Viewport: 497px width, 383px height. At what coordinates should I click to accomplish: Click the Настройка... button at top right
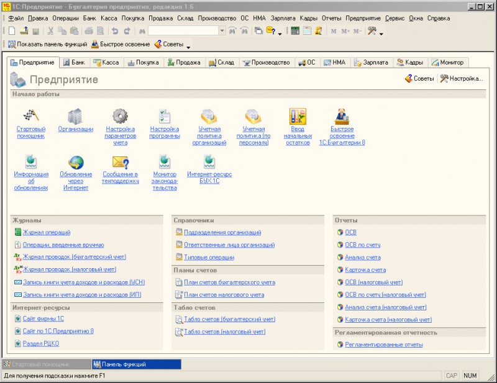click(x=461, y=78)
